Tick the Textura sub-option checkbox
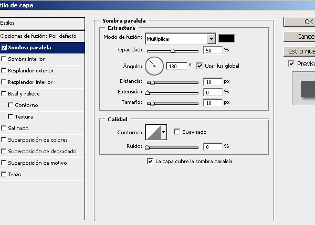This screenshot has height=225, width=315. 10,116
